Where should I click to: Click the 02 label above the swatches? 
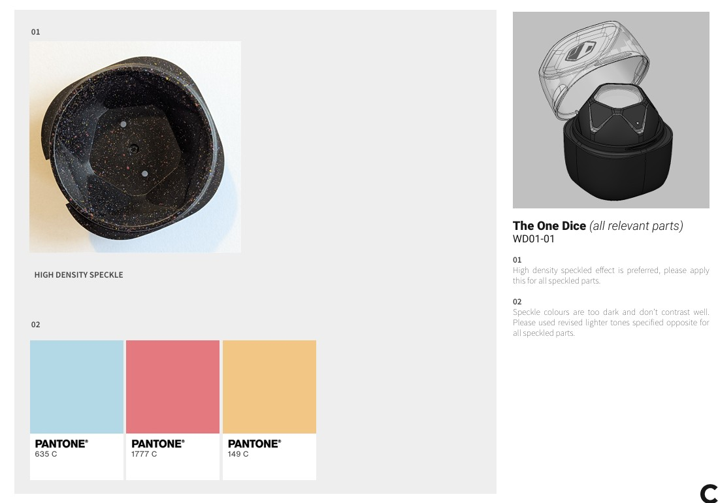pyautogui.click(x=36, y=325)
